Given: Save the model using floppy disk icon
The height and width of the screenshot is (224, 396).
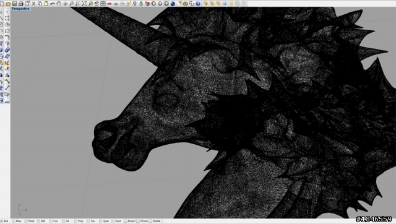Looking at the screenshot, I should [x=14, y=4].
